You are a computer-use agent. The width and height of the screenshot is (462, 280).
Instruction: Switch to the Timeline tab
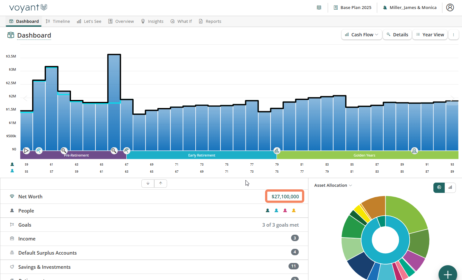click(x=58, y=21)
